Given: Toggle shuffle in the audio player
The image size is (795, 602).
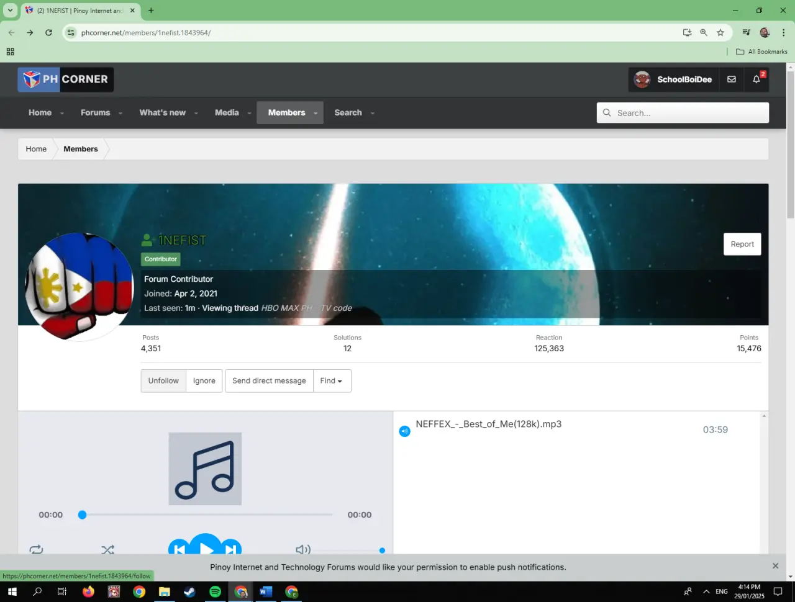Looking at the screenshot, I should 107,549.
